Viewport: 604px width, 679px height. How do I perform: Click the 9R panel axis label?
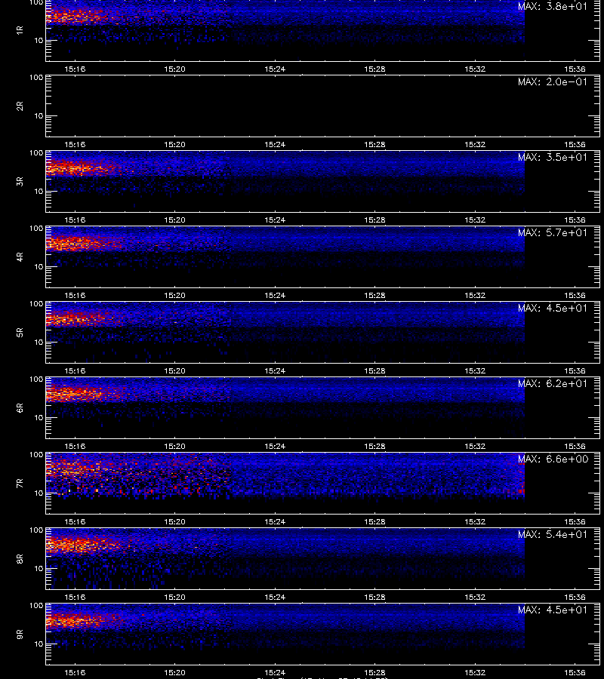20,634
